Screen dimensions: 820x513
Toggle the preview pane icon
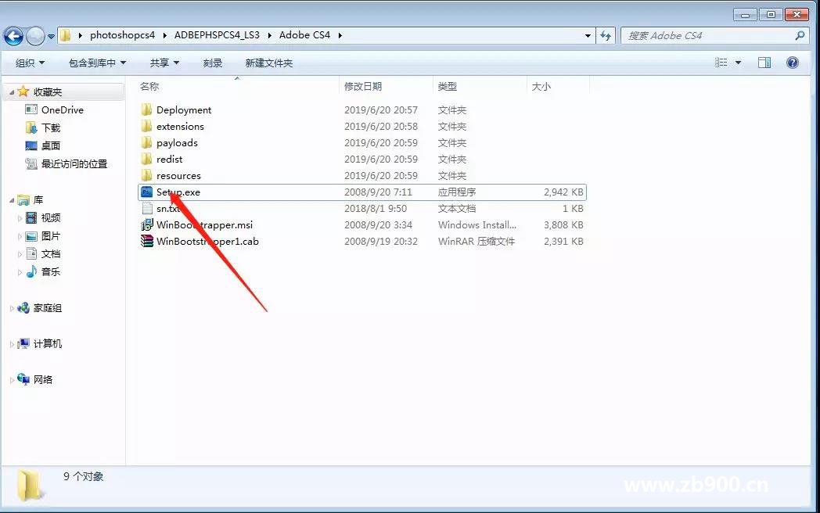(x=764, y=63)
